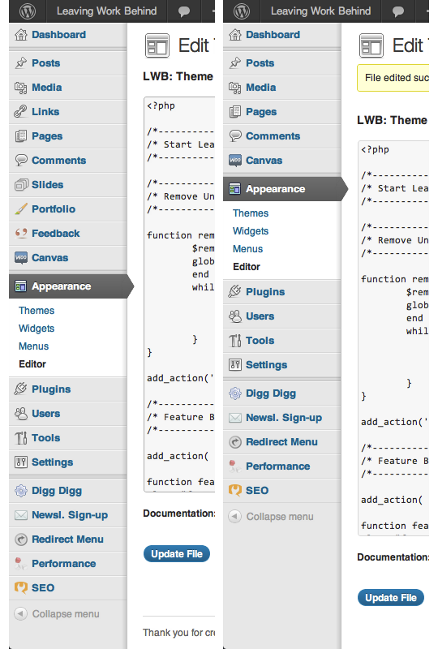The image size is (438, 649).
Task: Click Performance icon in the right screenshot's sidebar
Action: click(235, 466)
